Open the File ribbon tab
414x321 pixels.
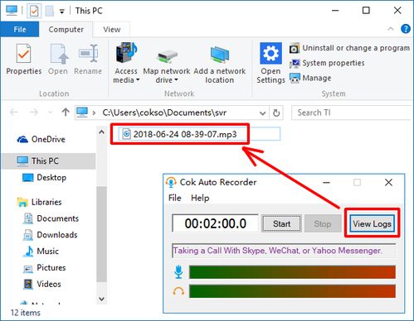click(x=20, y=29)
